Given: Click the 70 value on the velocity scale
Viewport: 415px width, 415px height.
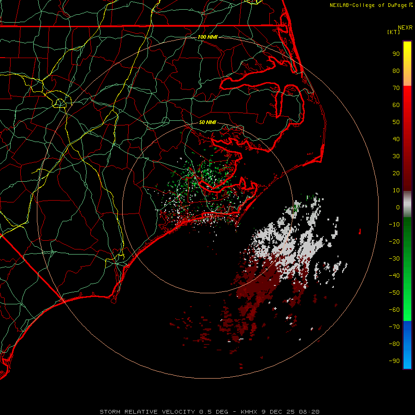Looking at the screenshot, I should 396,88.
